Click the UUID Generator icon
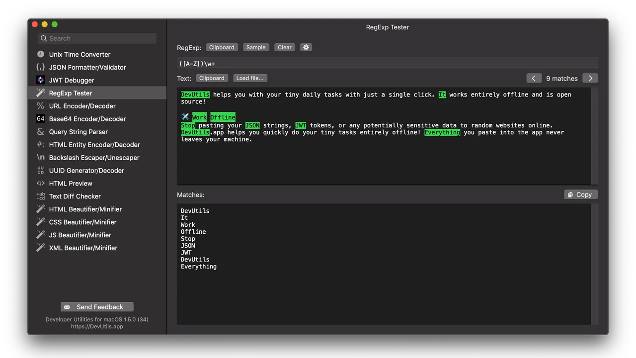Image resolution: width=636 pixels, height=358 pixels. [41, 171]
